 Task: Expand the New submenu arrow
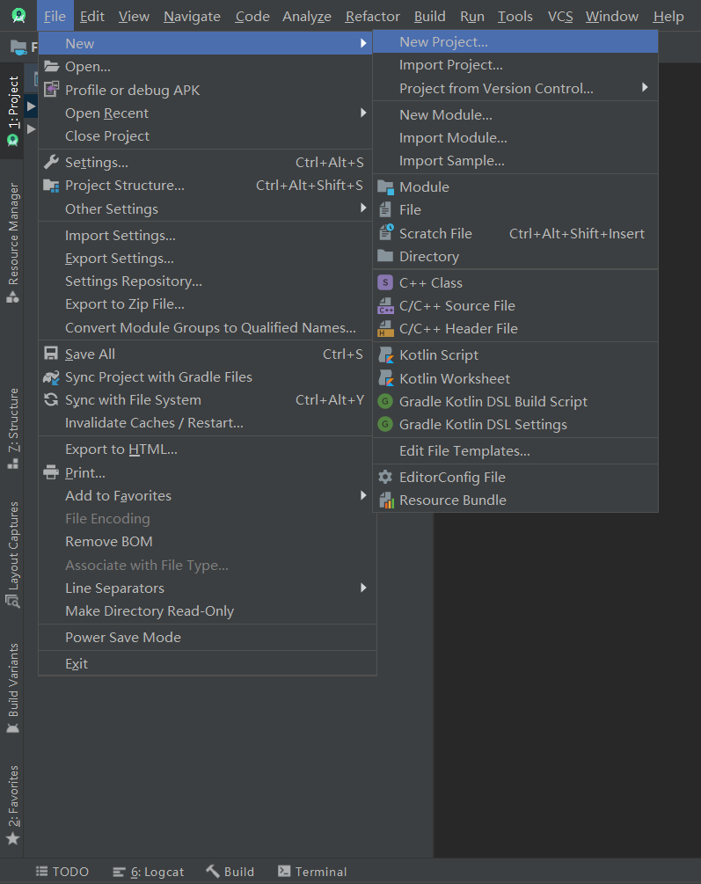[363, 43]
